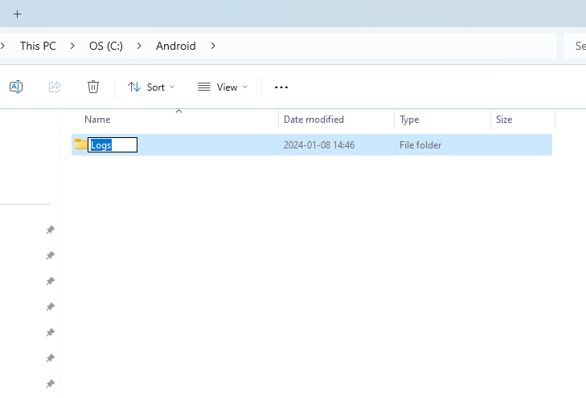Sort by the Size column header
Image resolution: width=586 pixels, height=398 pixels.
[522, 120]
